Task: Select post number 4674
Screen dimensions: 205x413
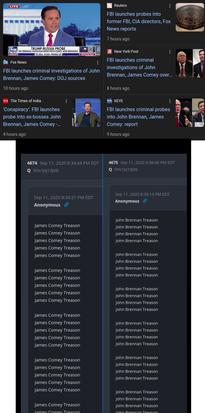Action: pos(32,163)
